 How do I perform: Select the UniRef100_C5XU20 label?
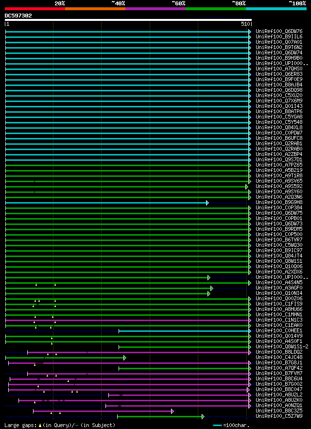tap(279, 96)
